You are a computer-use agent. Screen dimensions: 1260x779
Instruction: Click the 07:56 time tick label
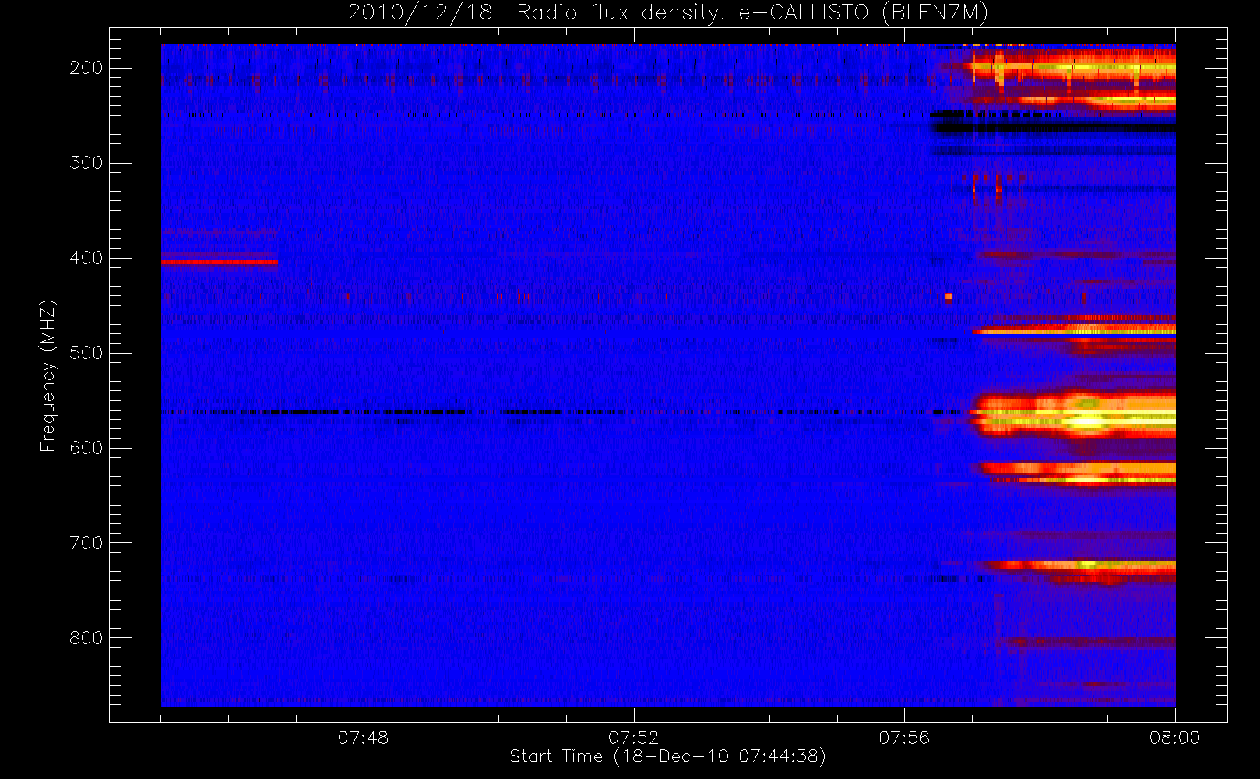pos(904,738)
